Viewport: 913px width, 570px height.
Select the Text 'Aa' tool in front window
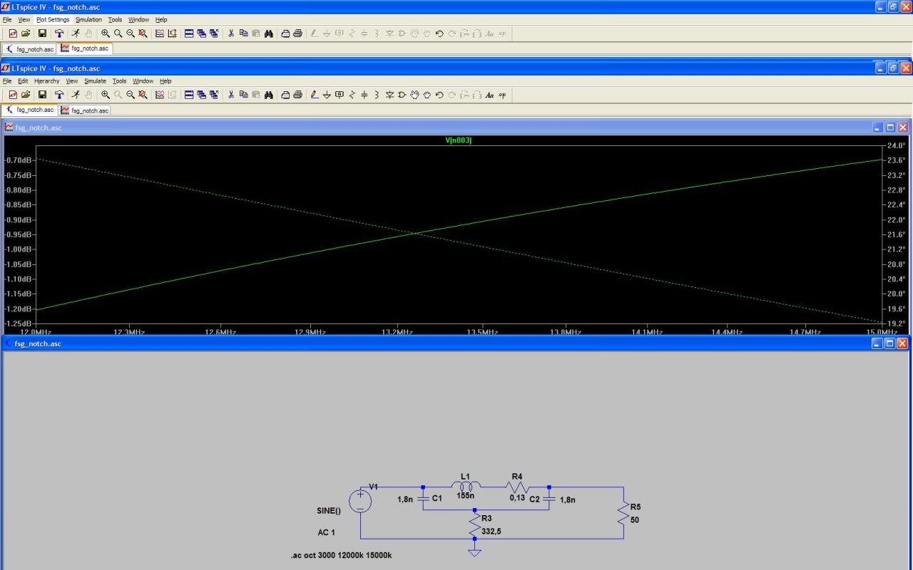[x=489, y=95]
